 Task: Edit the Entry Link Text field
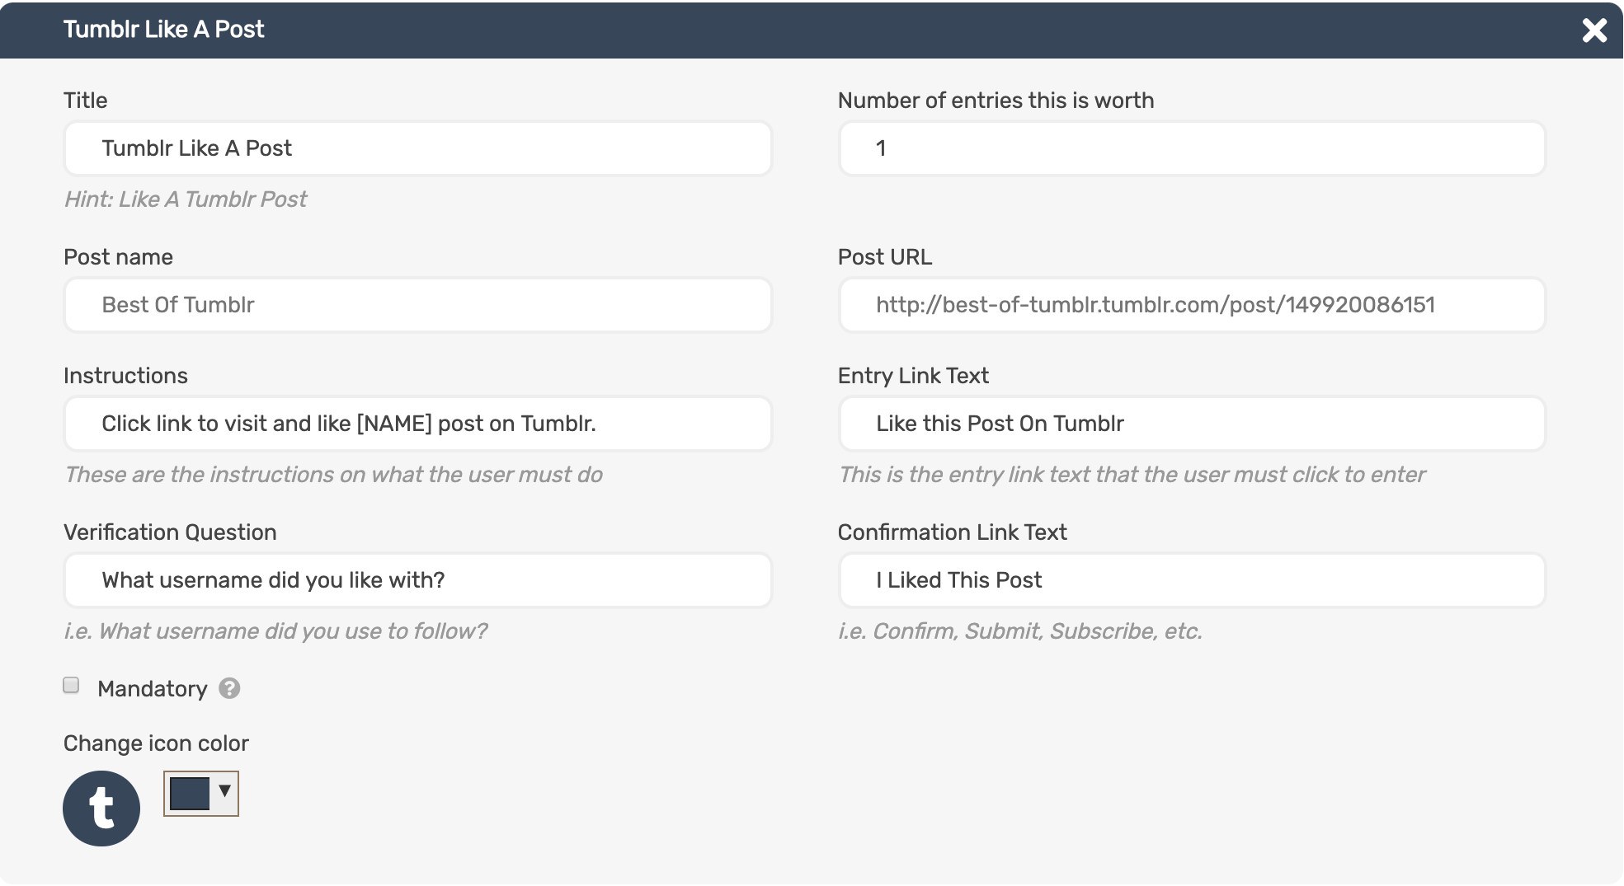1190,424
